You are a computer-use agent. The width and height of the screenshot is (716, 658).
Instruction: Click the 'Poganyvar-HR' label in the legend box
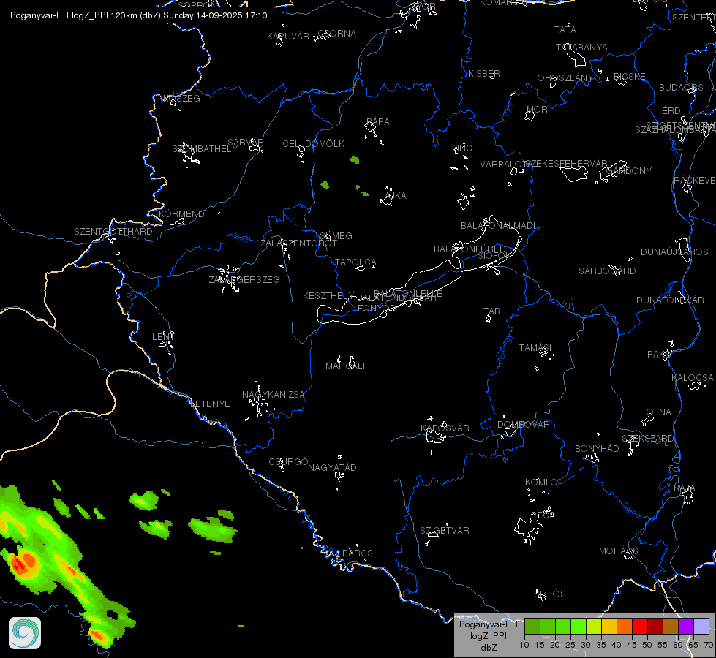point(488,624)
